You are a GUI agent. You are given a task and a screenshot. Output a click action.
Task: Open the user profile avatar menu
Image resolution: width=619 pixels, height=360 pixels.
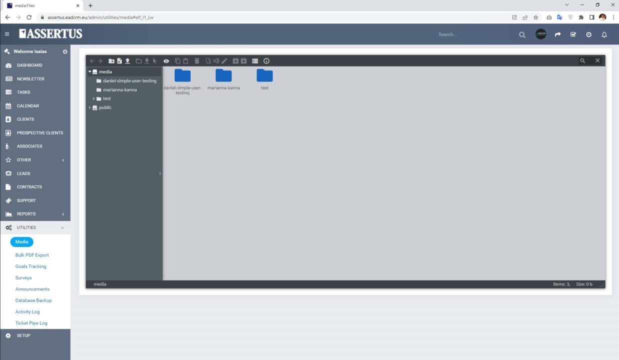pyautogui.click(x=541, y=34)
